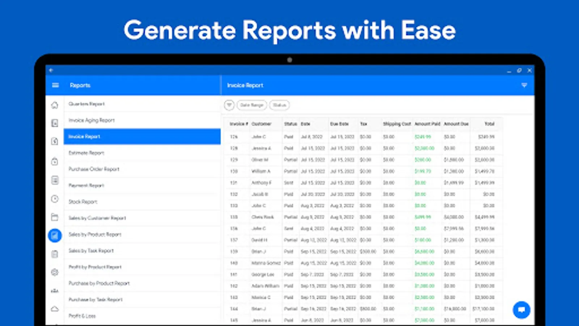
Task: Open the folder icon in sidebar
Action: pyautogui.click(x=55, y=217)
